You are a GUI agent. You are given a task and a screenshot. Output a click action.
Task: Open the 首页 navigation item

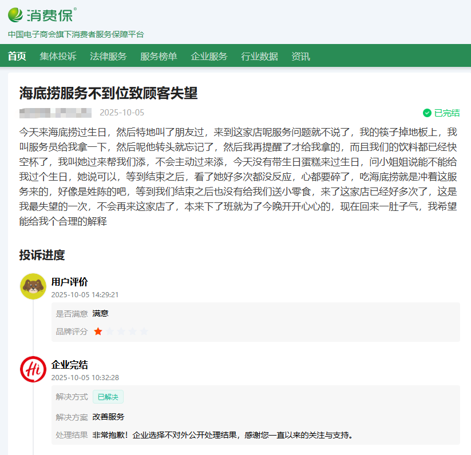click(x=16, y=56)
